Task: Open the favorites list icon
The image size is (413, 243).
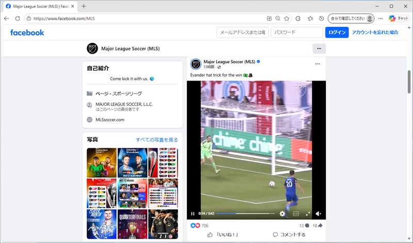Action: tap(311, 19)
